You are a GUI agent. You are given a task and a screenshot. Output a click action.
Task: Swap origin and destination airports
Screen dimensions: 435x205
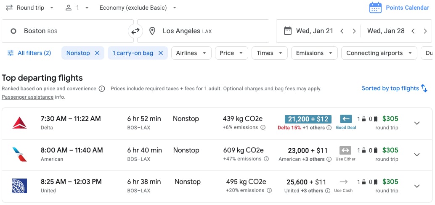135,31
